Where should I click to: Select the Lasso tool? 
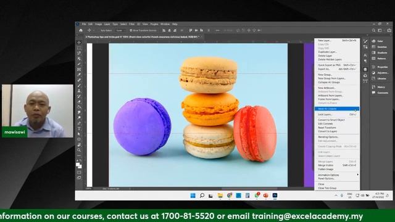[x=79, y=53]
